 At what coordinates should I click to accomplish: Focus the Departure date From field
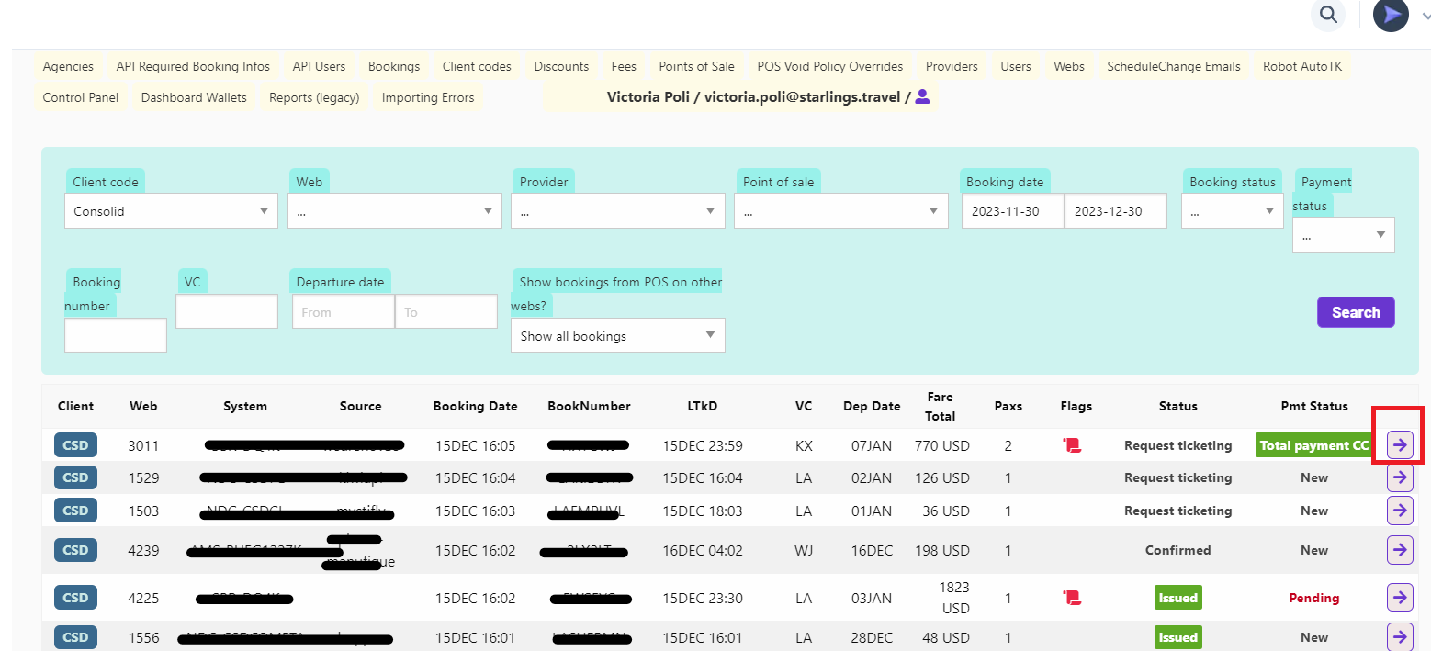(344, 311)
